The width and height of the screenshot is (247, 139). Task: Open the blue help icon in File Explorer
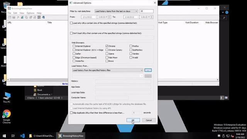227,12
